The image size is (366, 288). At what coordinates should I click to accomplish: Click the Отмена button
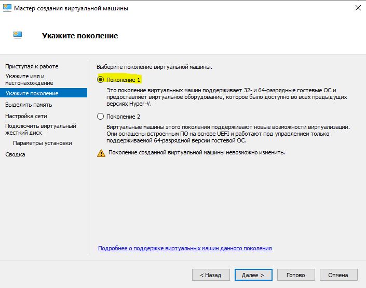pos(338,275)
